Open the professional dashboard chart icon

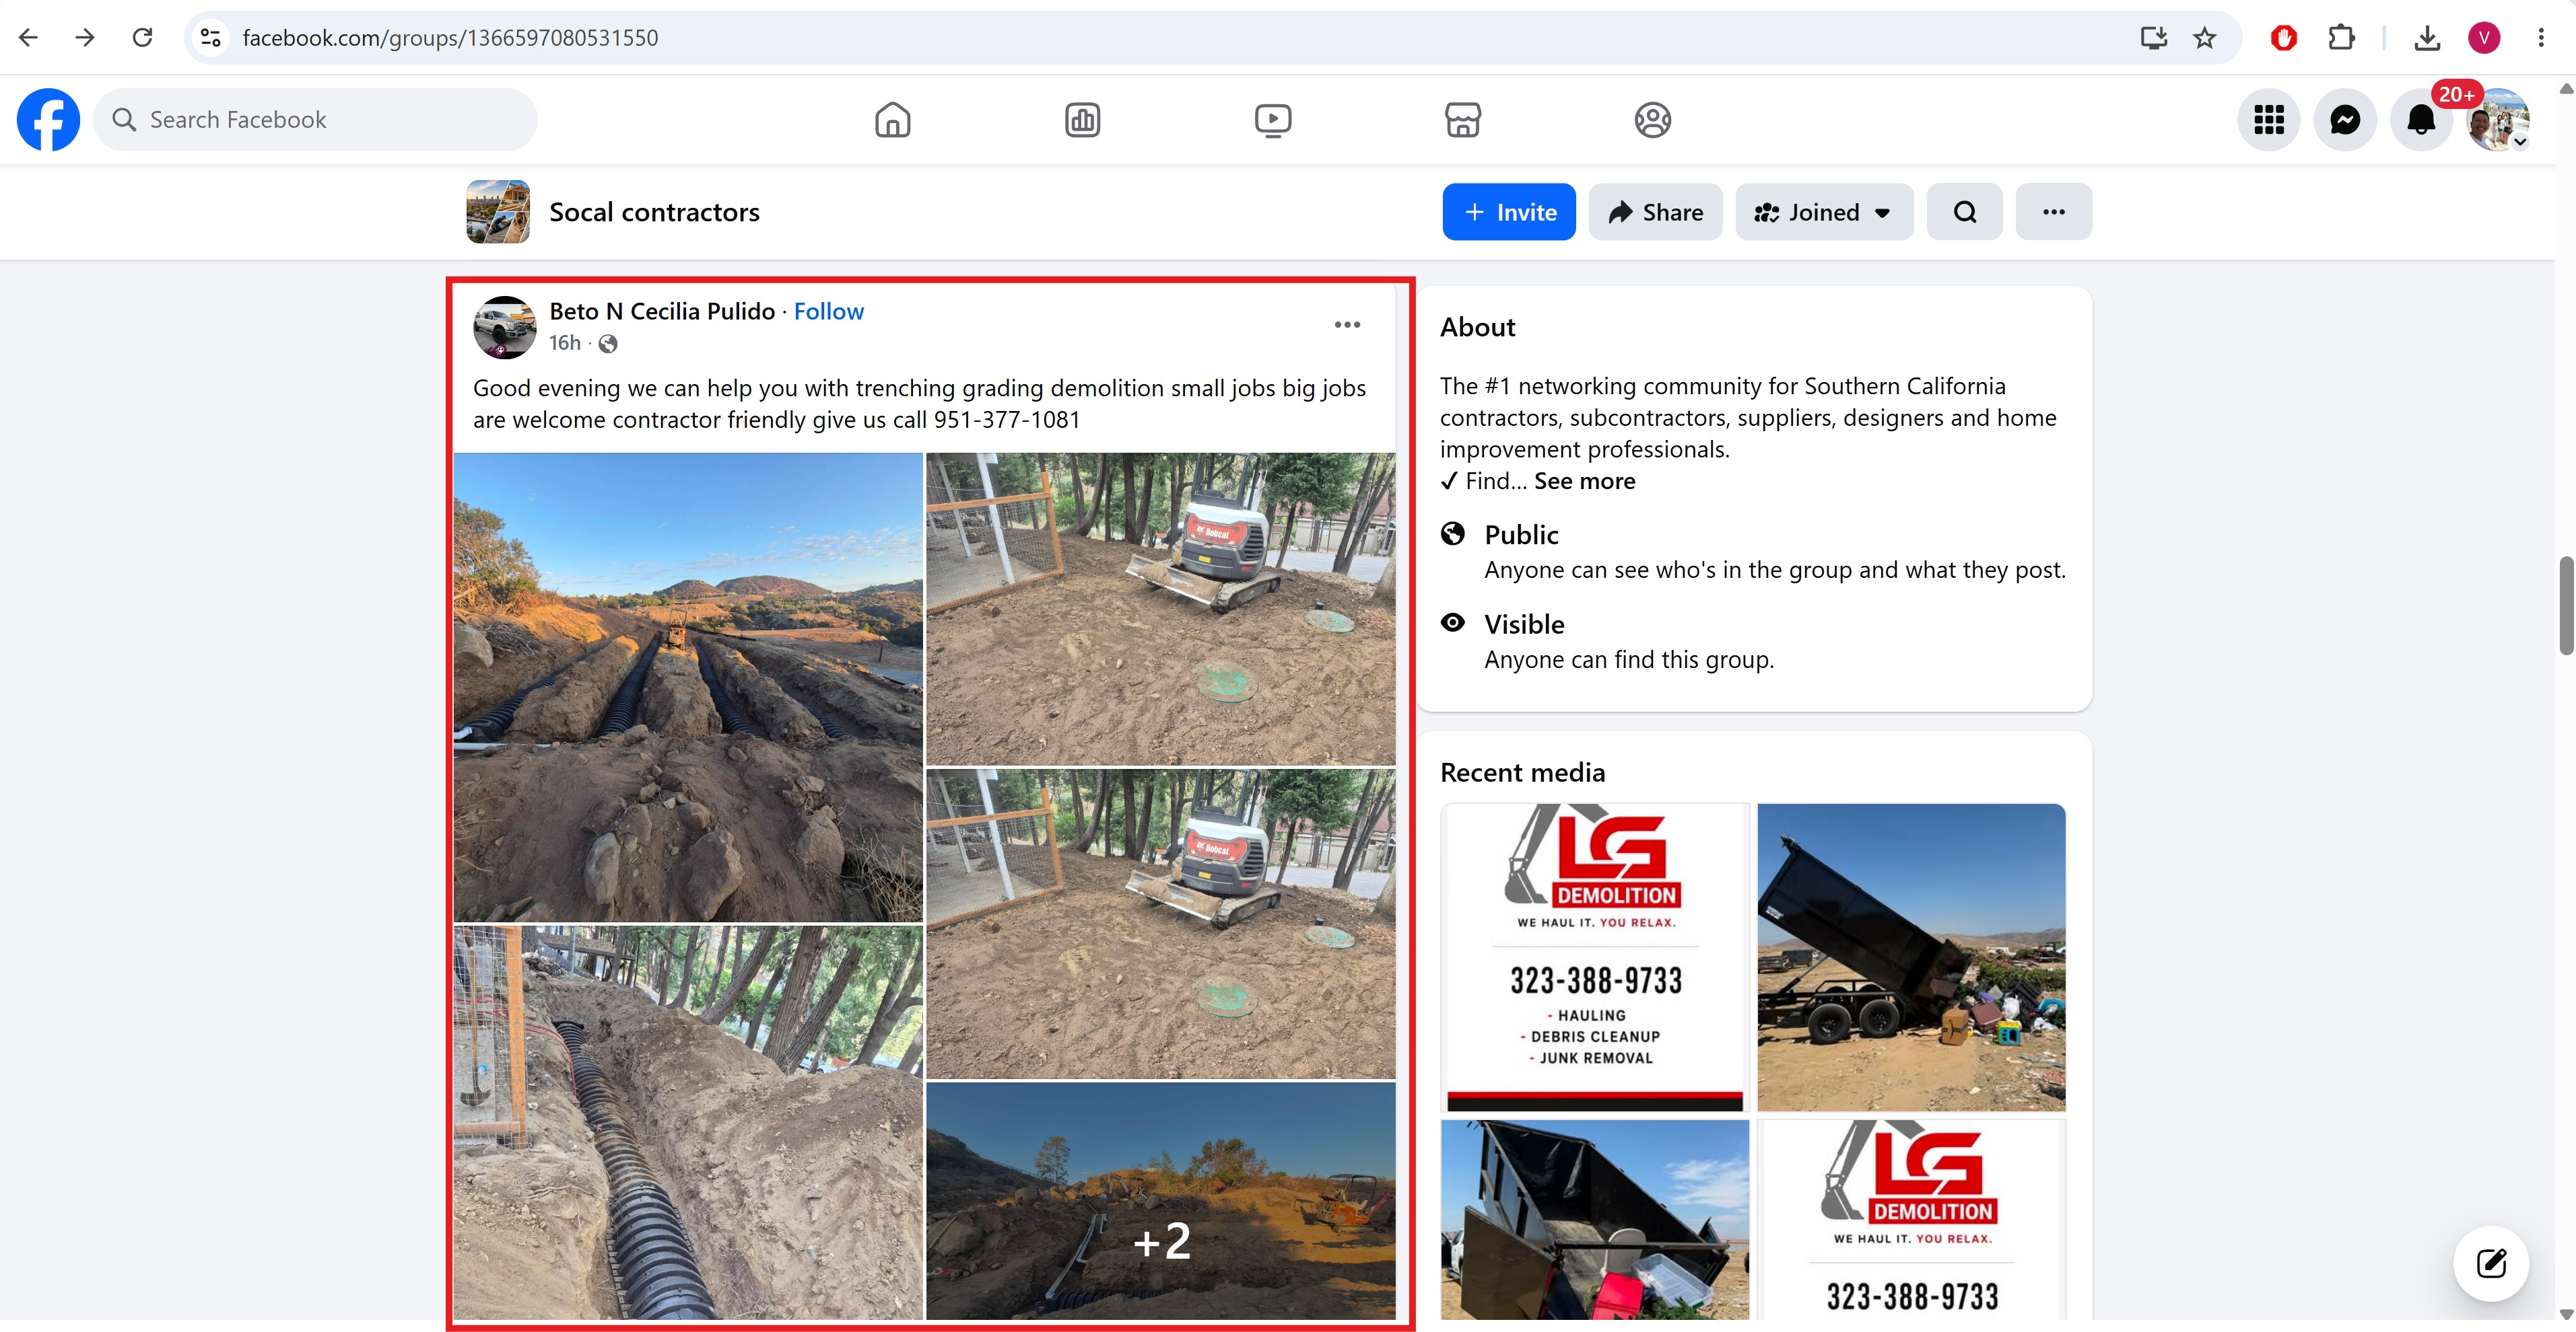[x=1082, y=120]
